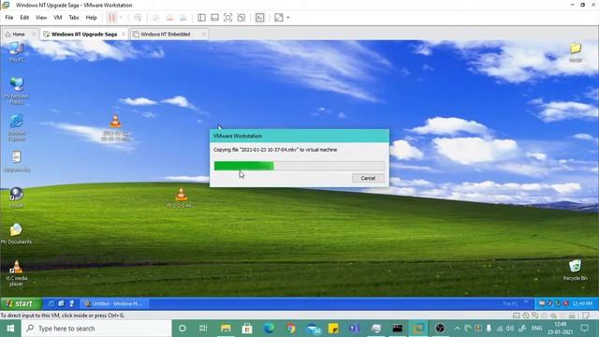The height and width of the screenshot is (337, 599).
Task: Revert VM to snapshot icon
Action: (169, 18)
